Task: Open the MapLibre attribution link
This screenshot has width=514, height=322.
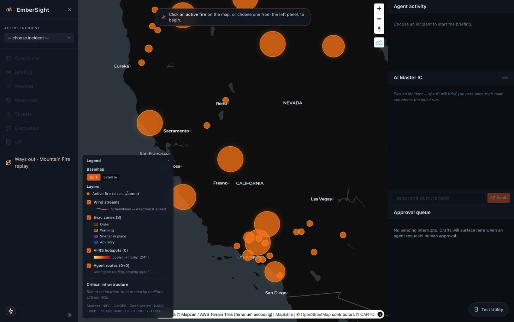Action: click(284, 315)
